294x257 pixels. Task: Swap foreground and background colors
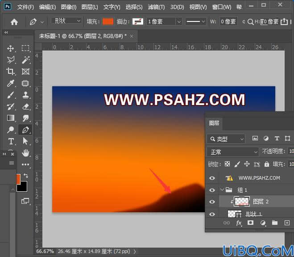[x=26, y=176]
